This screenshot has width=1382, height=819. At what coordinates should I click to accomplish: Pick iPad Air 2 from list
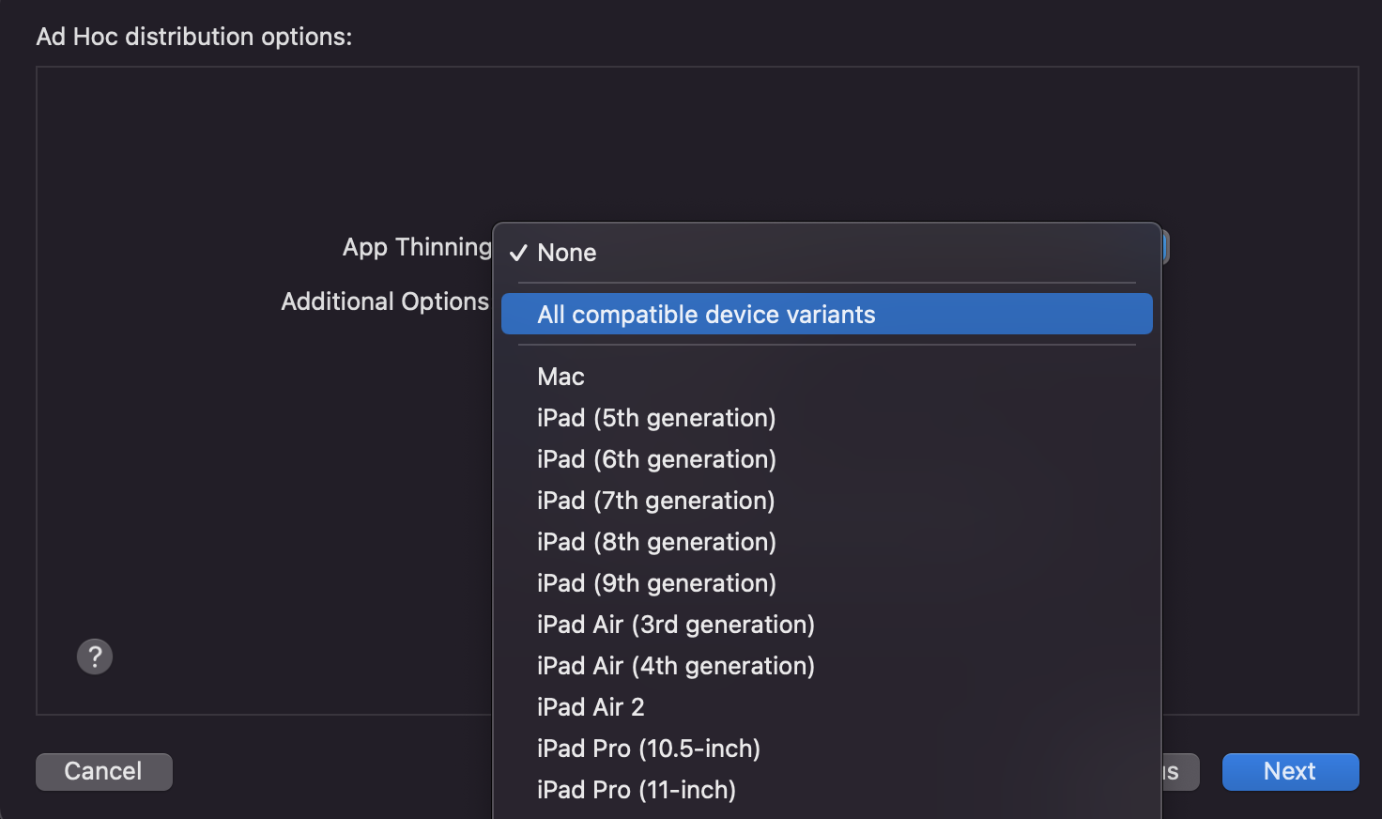[x=591, y=707]
